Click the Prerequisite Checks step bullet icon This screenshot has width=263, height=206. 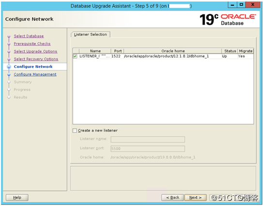(9, 44)
